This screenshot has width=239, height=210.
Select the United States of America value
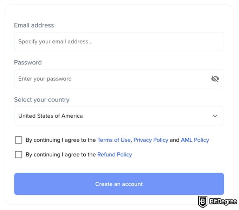coord(51,116)
